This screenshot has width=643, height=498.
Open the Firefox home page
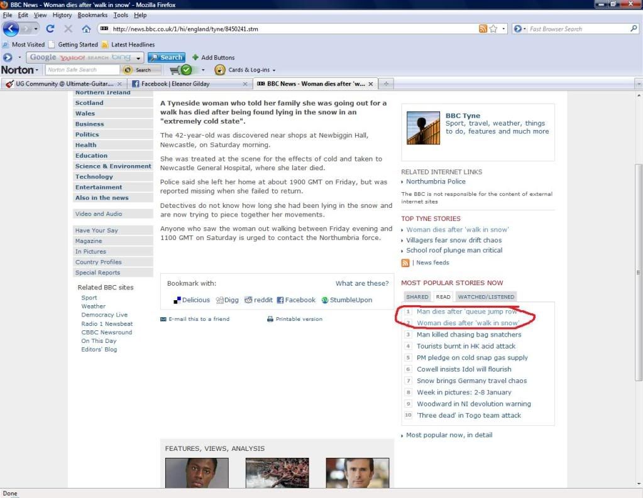click(x=86, y=29)
